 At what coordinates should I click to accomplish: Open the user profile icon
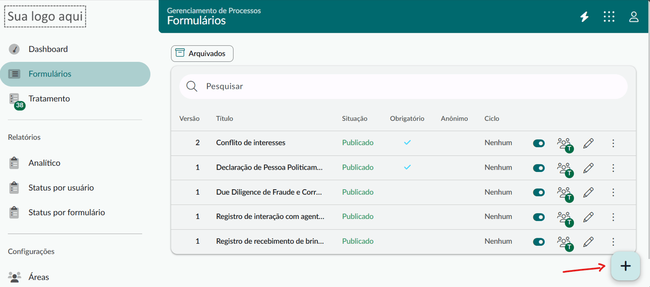coord(634,17)
